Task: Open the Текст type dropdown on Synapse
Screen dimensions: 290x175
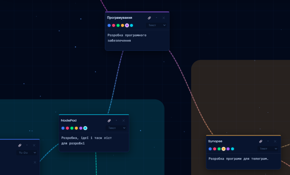Action: (268, 149)
